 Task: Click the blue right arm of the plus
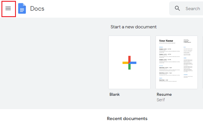click(133, 63)
